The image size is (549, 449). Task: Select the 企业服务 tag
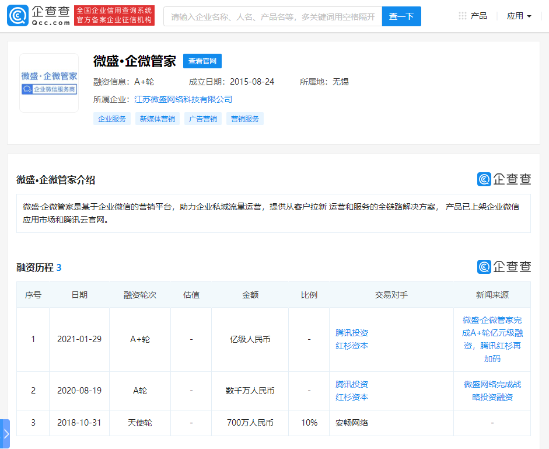coord(112,119)
